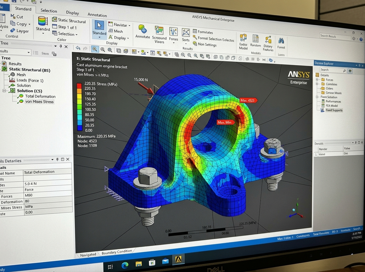This screenshot has height=272, width=365.
Task: Open the Navigated bottom tab
Action: point(88,255)
